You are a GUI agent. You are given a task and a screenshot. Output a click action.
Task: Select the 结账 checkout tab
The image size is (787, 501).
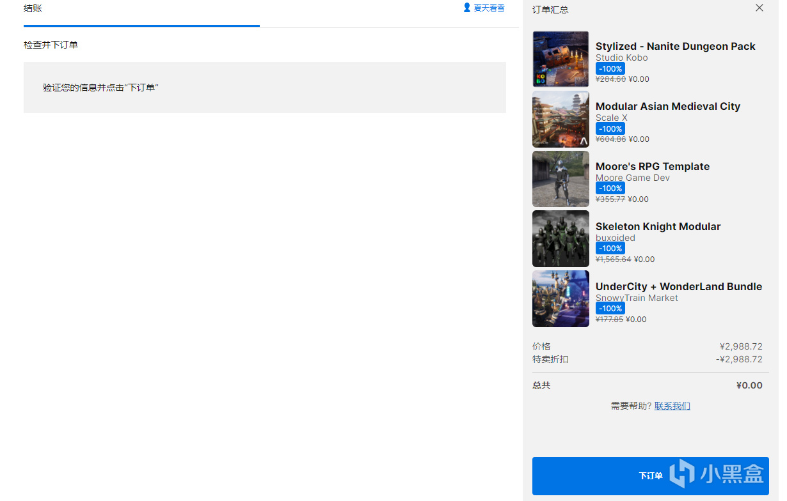33,8
